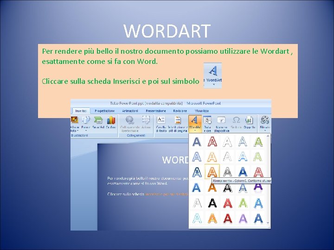Click the WordArt icon beside the green instruction text
This screenshot has width=334, height=250.
(x=212, y=75)
